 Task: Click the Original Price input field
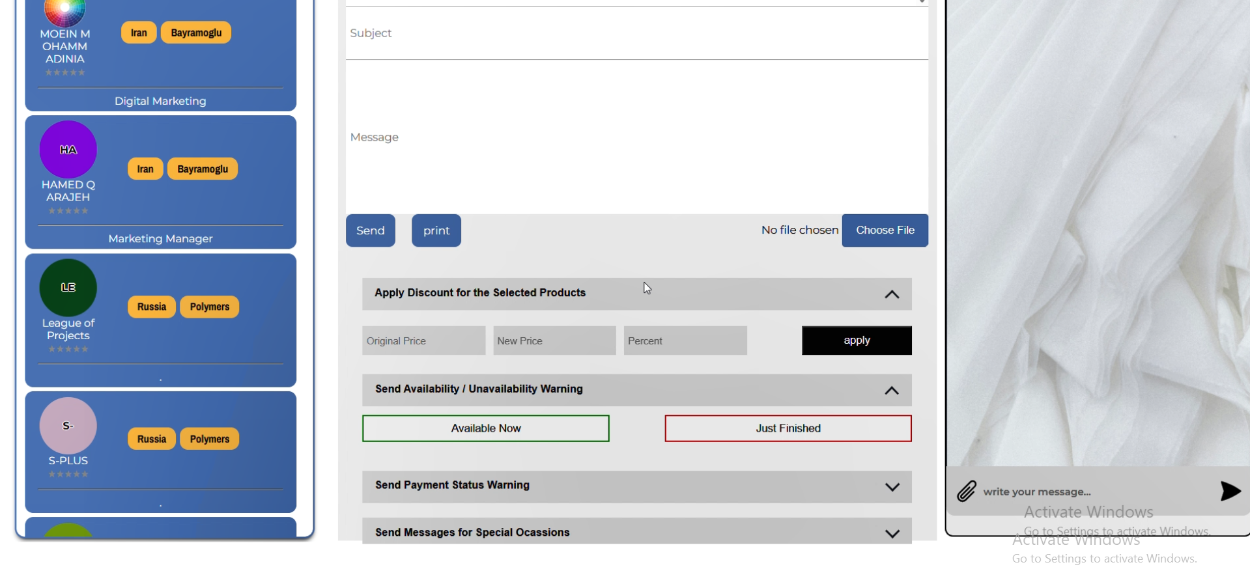tap(423, 340)
